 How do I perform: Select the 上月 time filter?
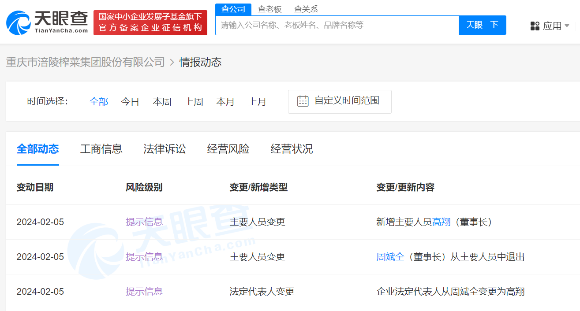257,102
